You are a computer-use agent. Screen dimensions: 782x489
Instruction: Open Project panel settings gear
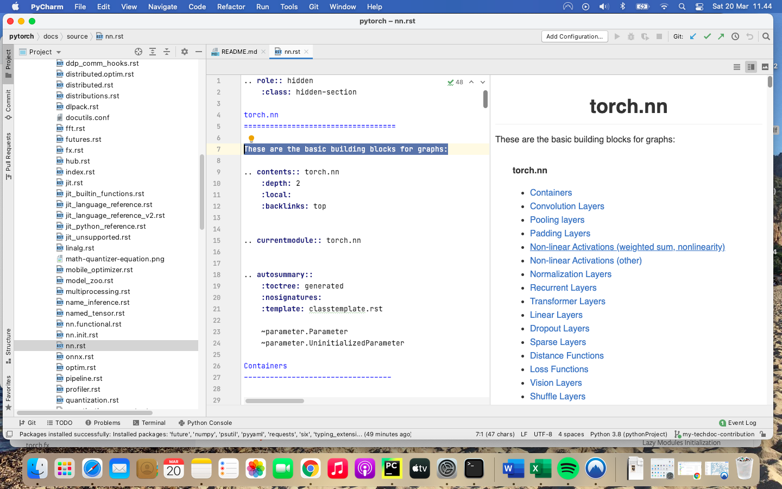(185, 52)
